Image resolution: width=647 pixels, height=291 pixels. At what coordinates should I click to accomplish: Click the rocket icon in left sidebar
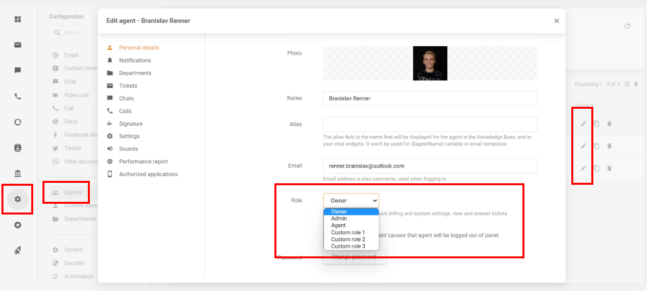[18, 251]
